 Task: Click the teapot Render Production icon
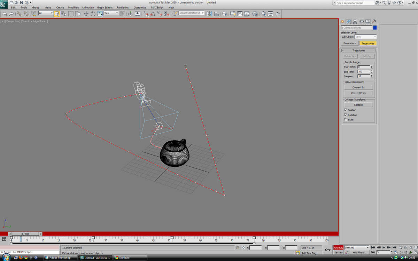278,14
